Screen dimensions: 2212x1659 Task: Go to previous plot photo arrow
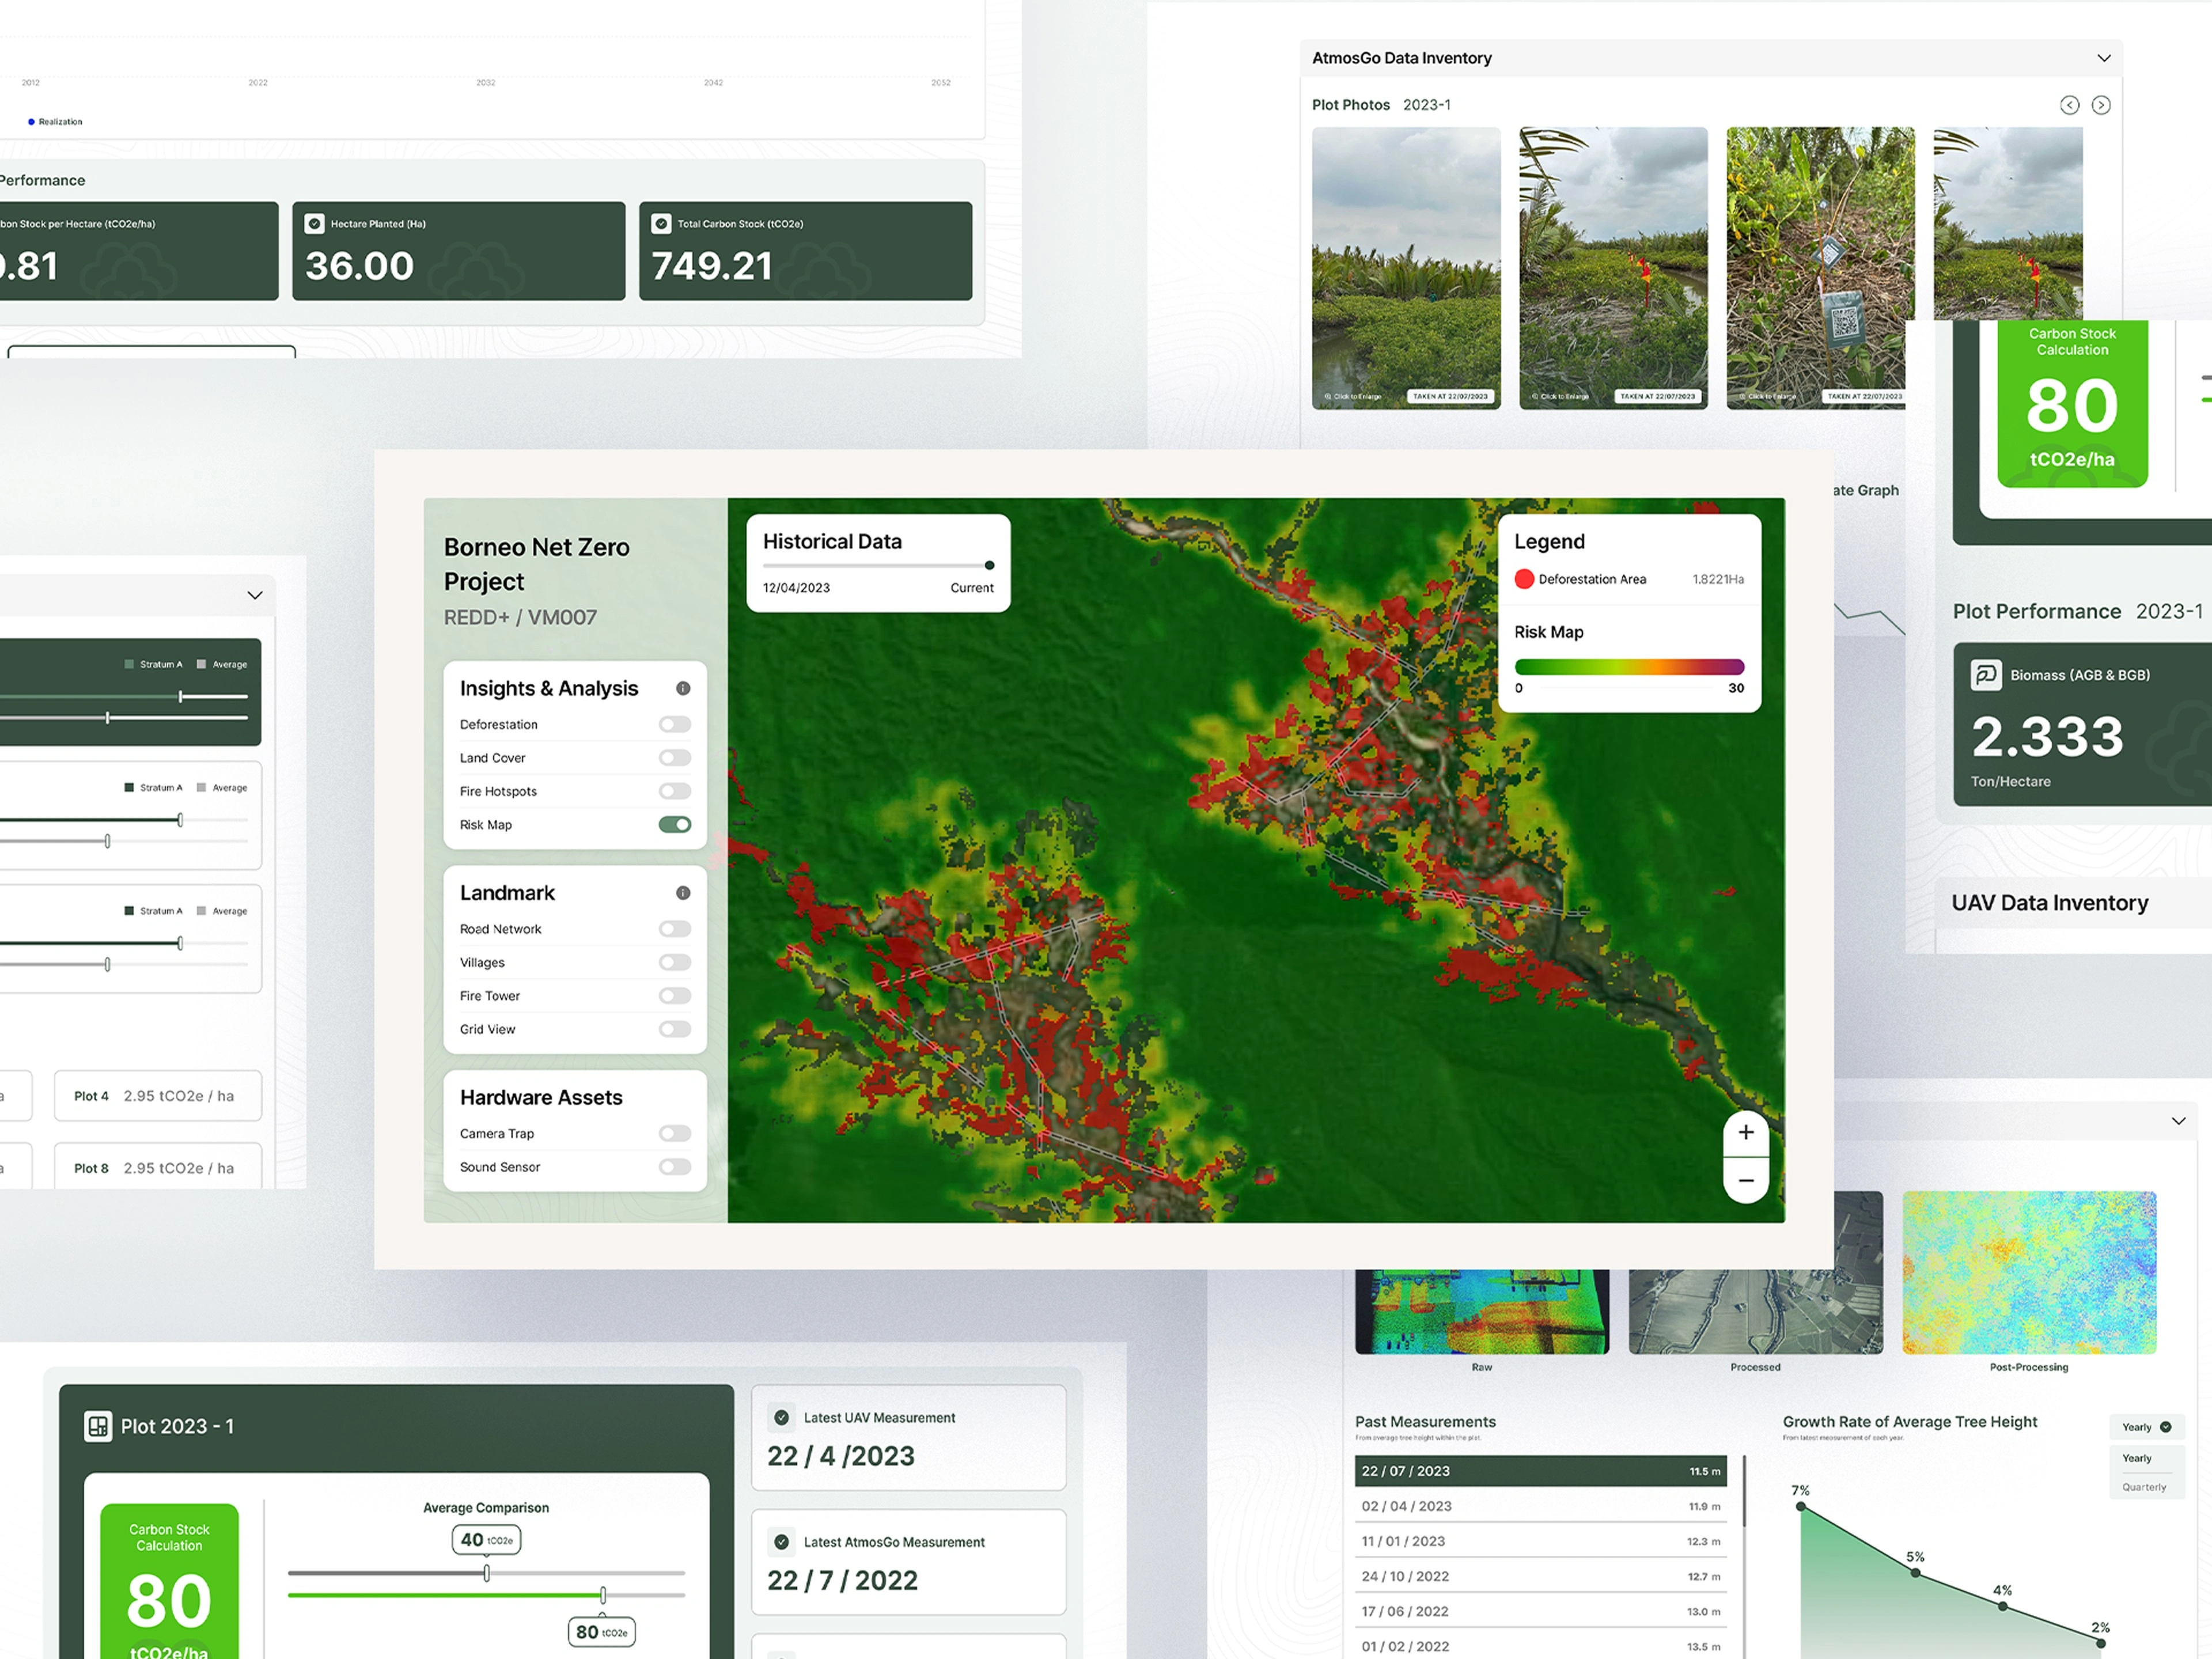(2069, 105)
